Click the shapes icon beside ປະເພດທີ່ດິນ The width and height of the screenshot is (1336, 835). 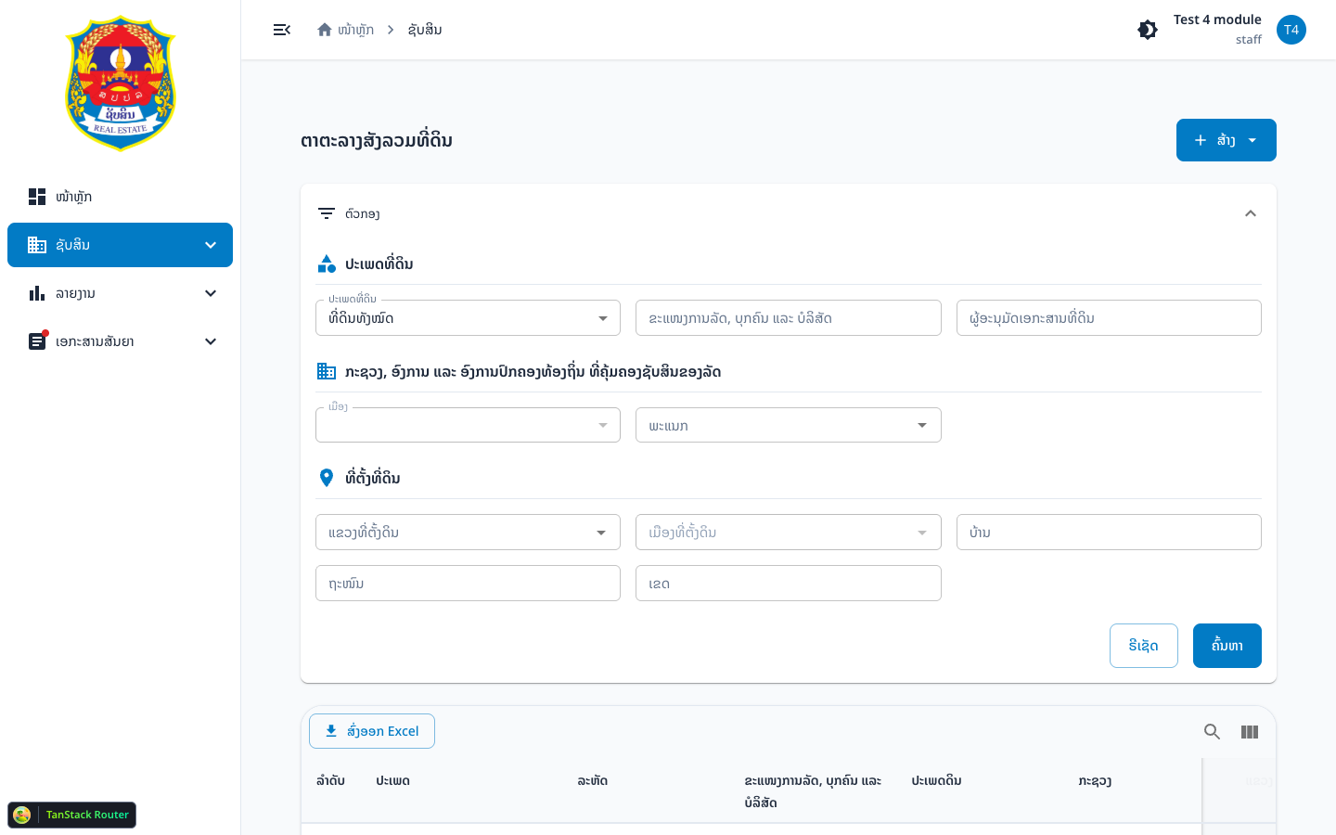point(327,263)
